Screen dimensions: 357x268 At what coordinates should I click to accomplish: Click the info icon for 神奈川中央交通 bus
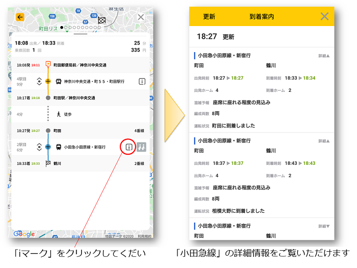click(x=142, y=81)
